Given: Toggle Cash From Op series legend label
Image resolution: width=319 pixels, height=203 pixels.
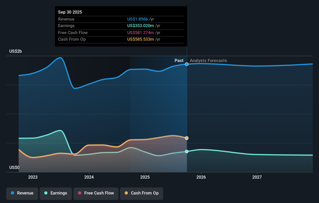Looking at the screenshot, I should (145, 193).
